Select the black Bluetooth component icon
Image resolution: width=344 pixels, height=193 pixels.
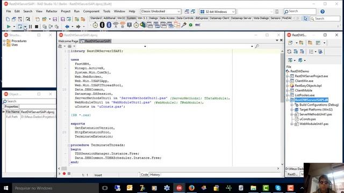coord(102,25)
